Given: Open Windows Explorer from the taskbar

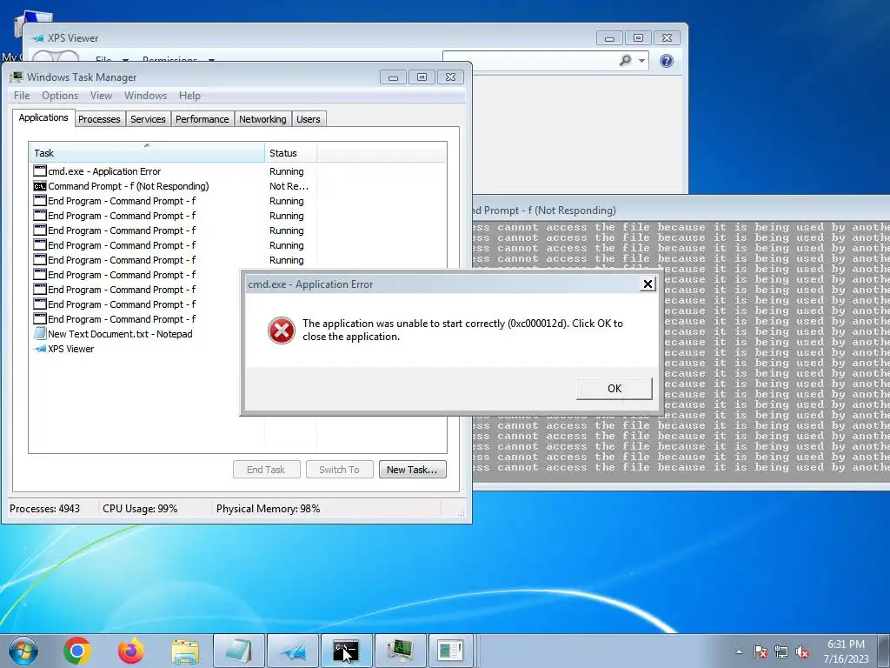Looking at the screenshot, I should tap(185, 651).
